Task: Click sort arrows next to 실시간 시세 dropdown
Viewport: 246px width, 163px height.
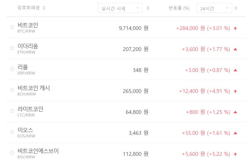Action: click(148, 8)
